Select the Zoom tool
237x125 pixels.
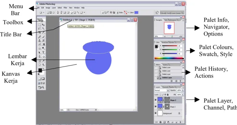43,65
